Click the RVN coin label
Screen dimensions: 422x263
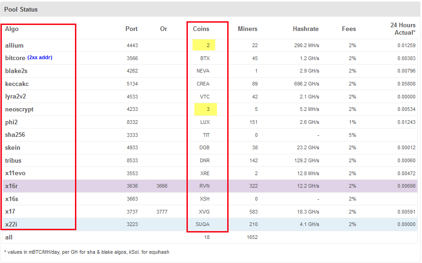pyautogui.click(x=204, y=186)
